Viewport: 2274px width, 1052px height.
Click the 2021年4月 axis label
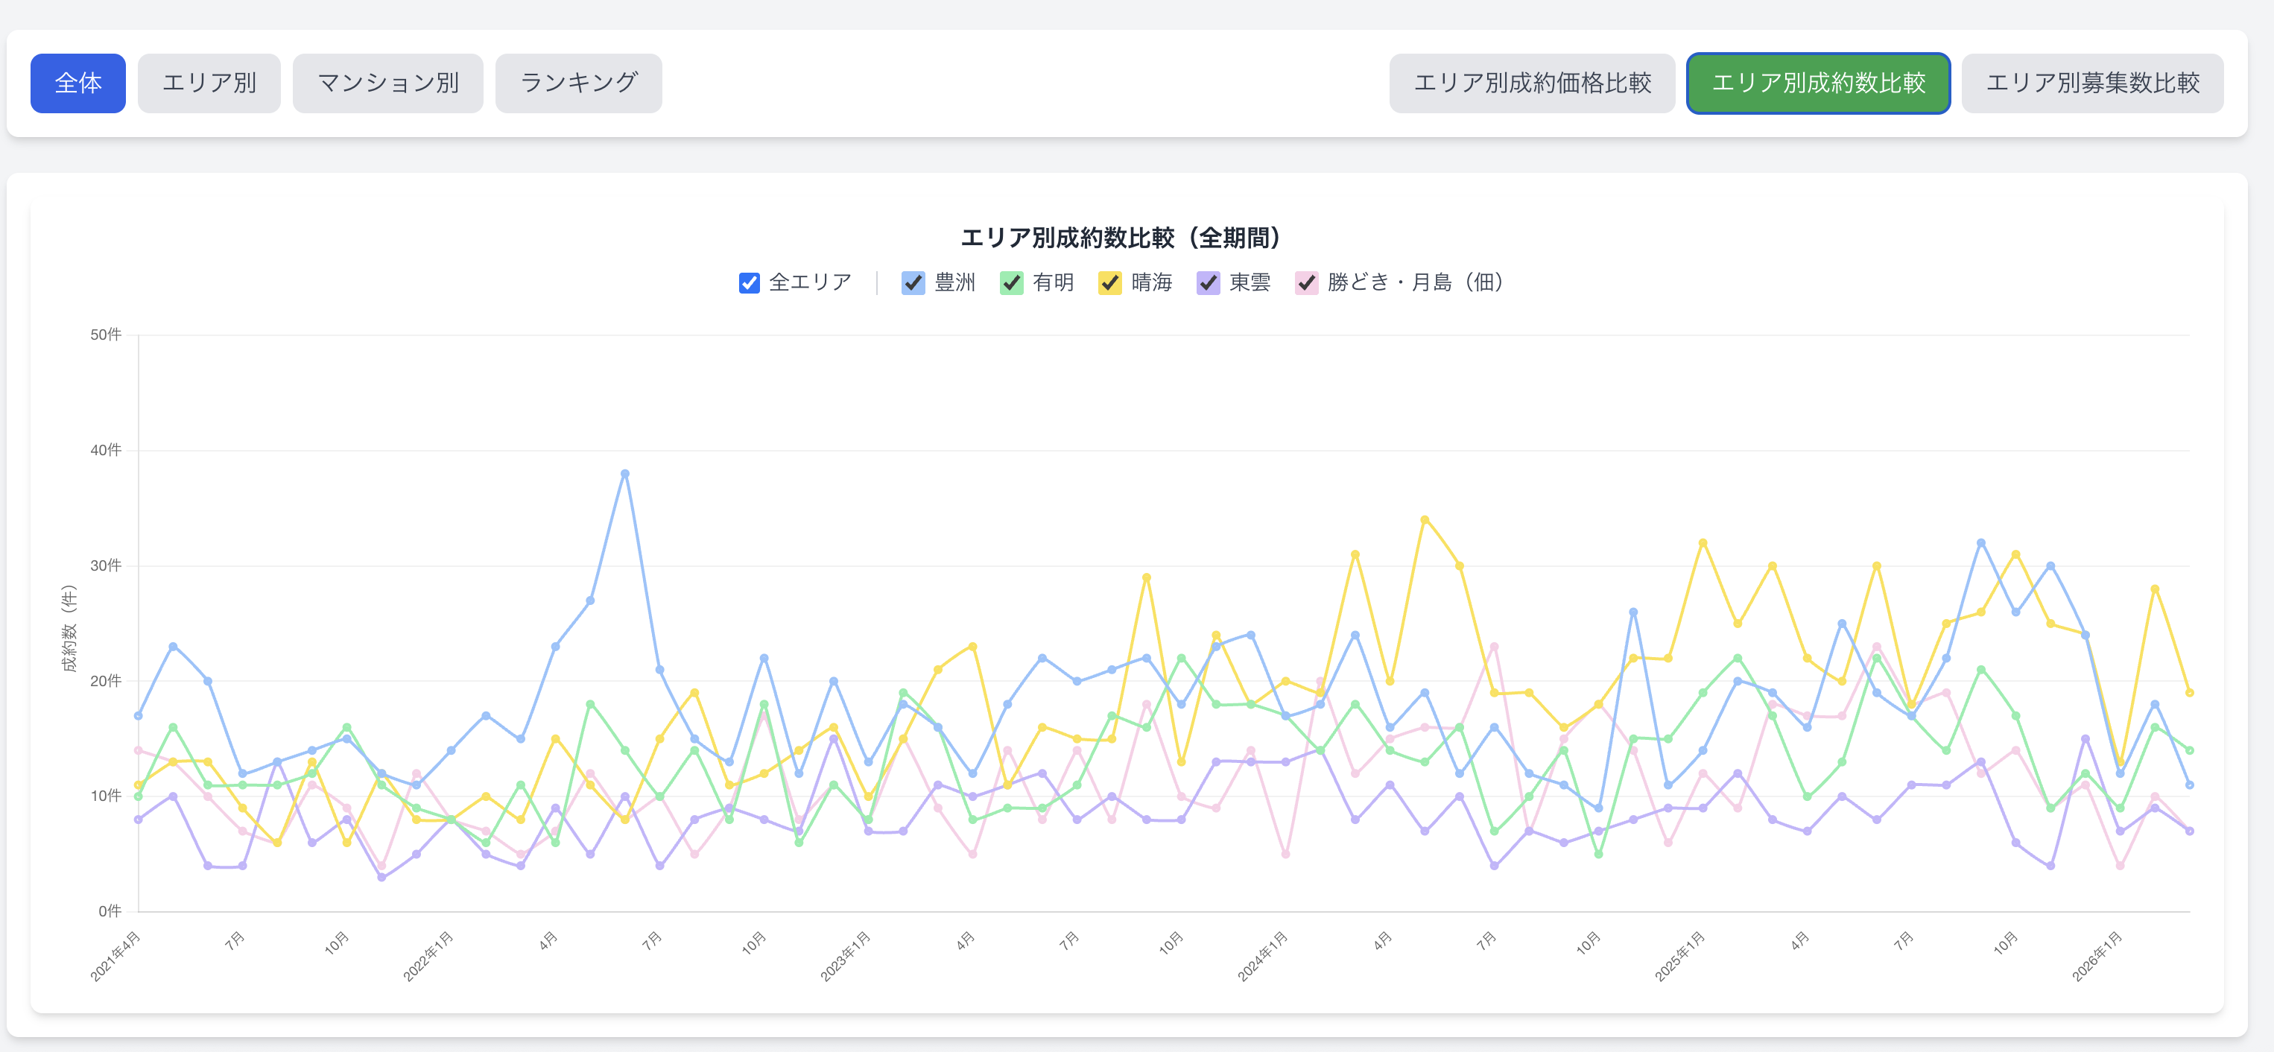pos(115,956)
